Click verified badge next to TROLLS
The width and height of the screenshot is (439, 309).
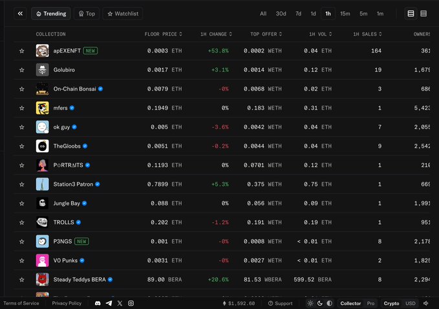(x=78, y=222)
